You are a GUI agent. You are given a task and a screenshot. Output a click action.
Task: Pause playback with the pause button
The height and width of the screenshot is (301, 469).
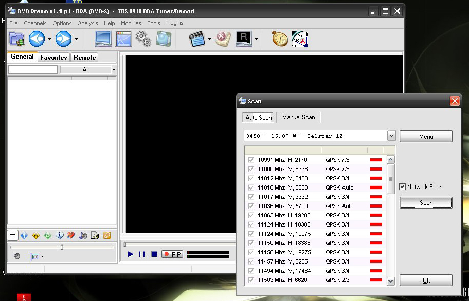[x=142, y=254]
